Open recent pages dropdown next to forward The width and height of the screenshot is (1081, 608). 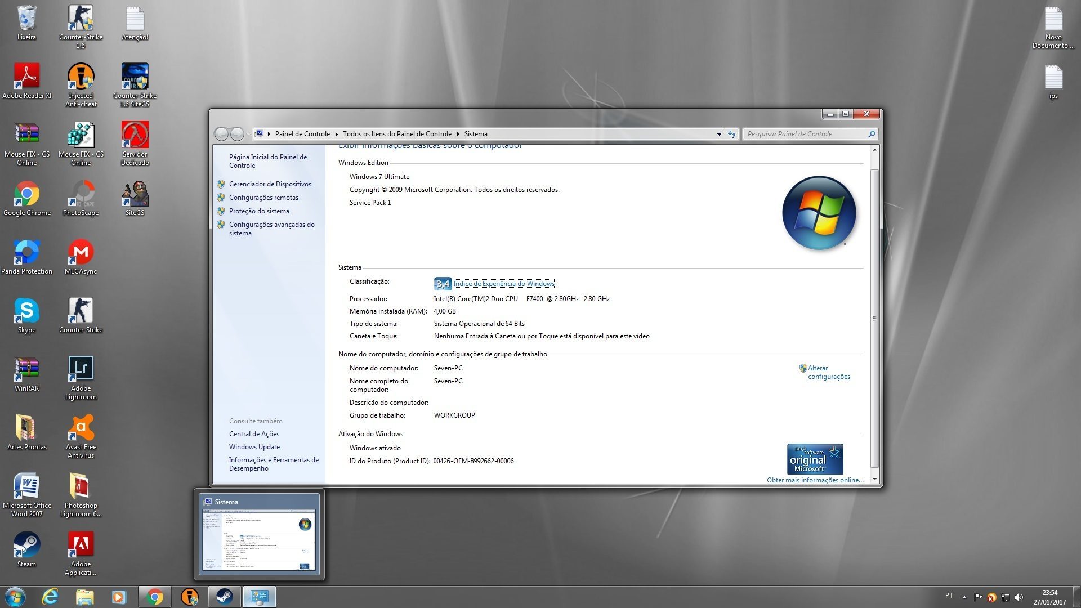248,134
